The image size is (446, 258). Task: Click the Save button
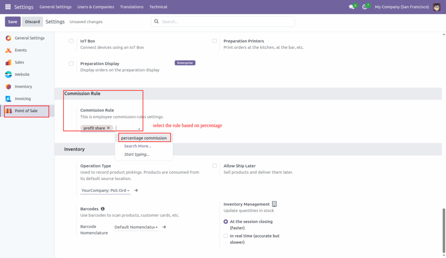click(x=12, y=21)
